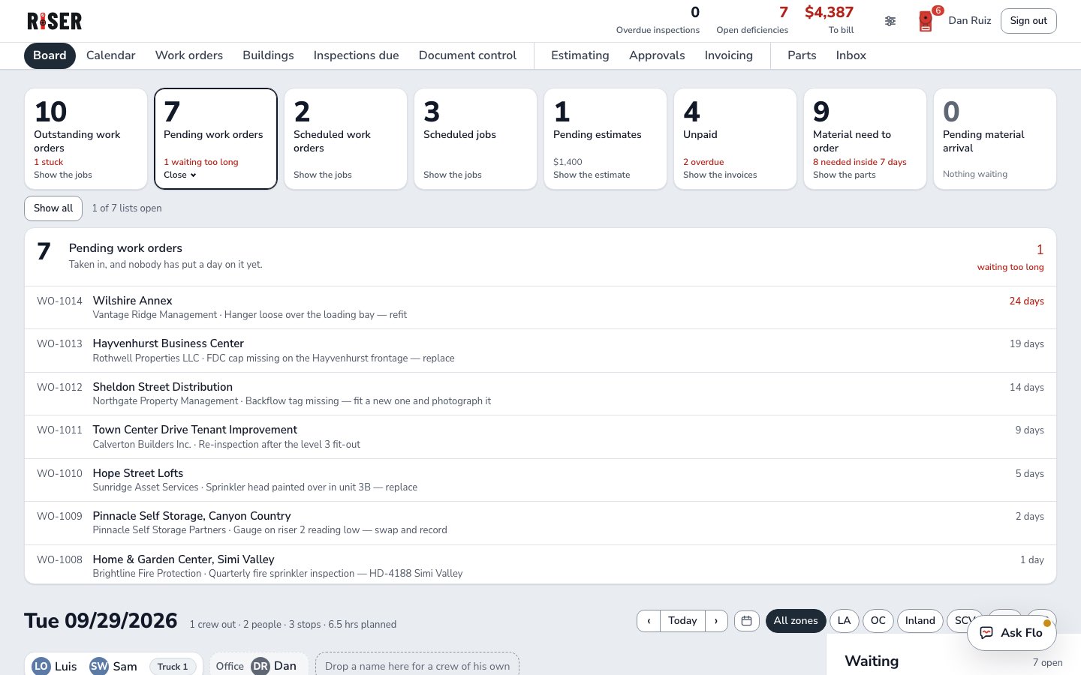This screenshot has width=1081, height=675.
Task: Go to the previous day arrow
Action: (649, 621)
